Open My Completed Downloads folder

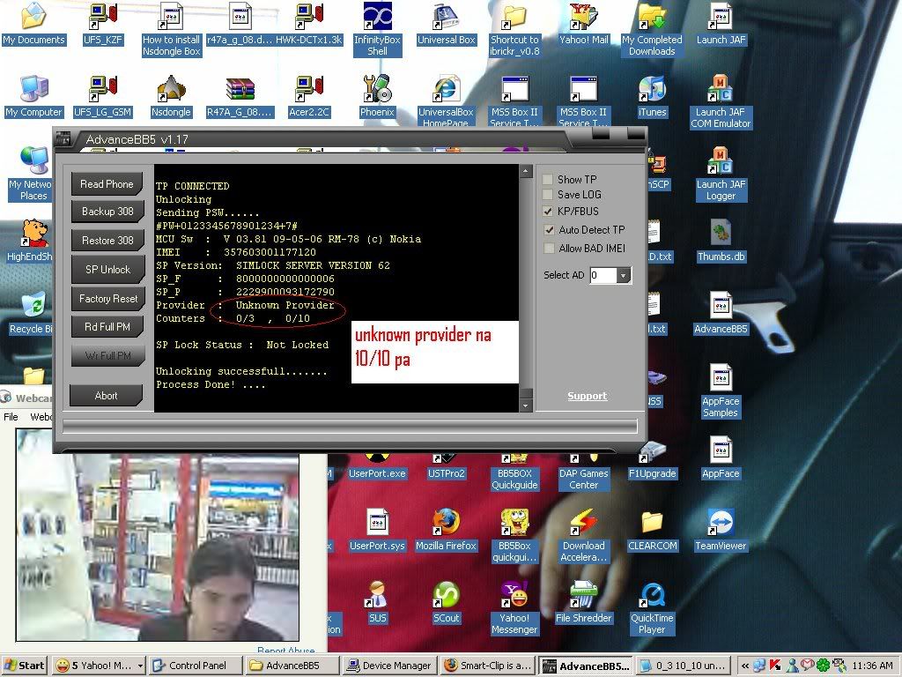click(652, 29)
